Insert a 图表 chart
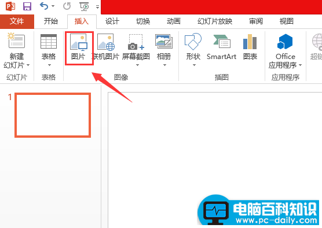322x228 pixels. pyautogui.click(x=250, y=47)
